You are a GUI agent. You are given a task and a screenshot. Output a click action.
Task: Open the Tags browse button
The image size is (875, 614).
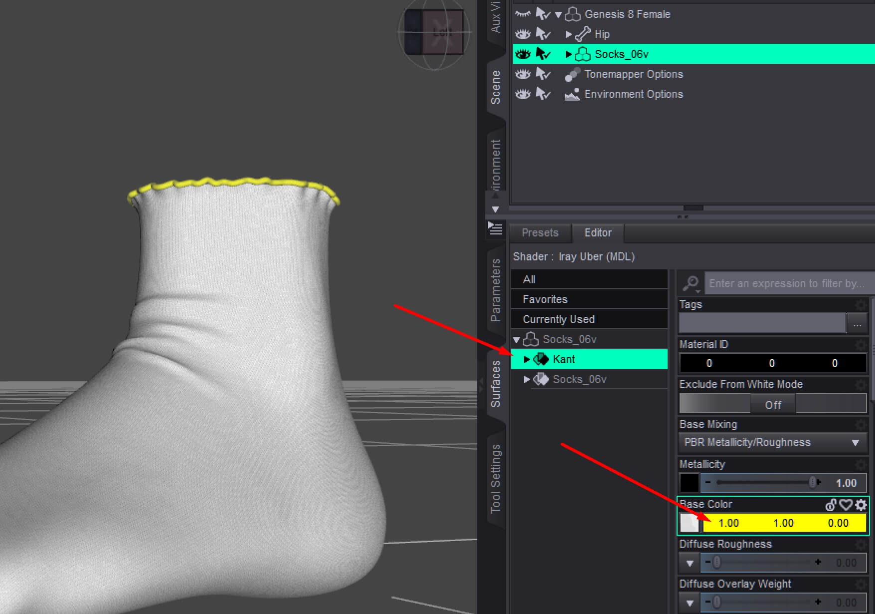[857, 324]
